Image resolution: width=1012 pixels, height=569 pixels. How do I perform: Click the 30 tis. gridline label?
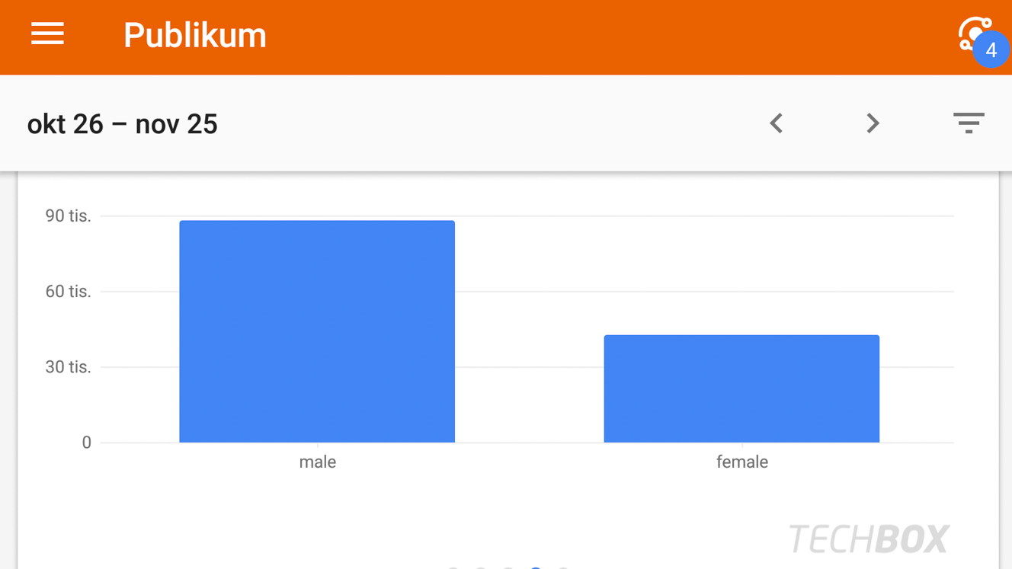click(x=68, y=367)
